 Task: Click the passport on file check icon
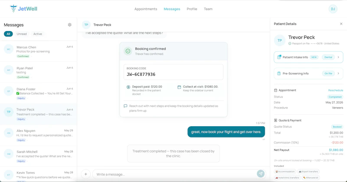pos(290,44)
